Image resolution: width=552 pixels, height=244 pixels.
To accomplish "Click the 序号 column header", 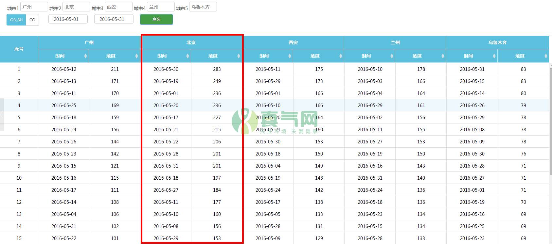I will tap(19, 49).
